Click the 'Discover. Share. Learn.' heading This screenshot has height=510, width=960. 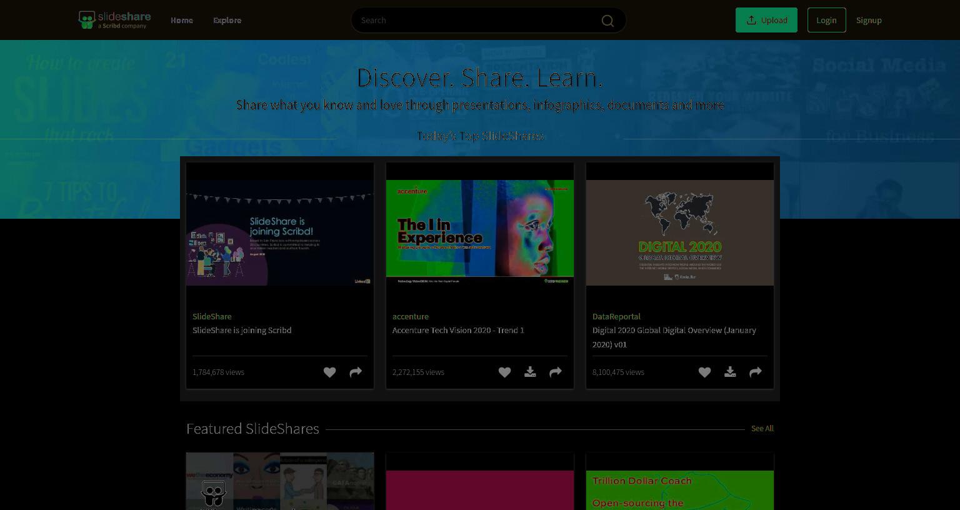point(480,77)
